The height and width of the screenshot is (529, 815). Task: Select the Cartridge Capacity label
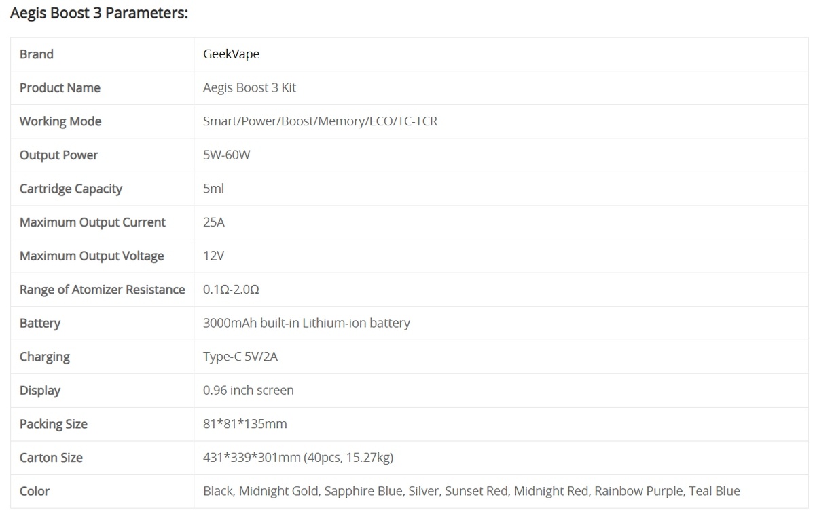pyautogui.click(x=71, y=189)
